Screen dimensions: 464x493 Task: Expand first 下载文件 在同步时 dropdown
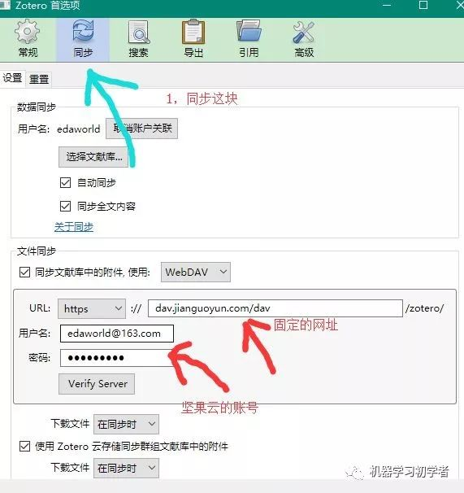coord(126,424)
